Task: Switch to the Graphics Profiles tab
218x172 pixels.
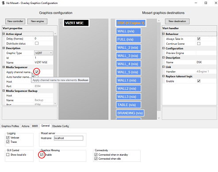Action: pos(10,126)
